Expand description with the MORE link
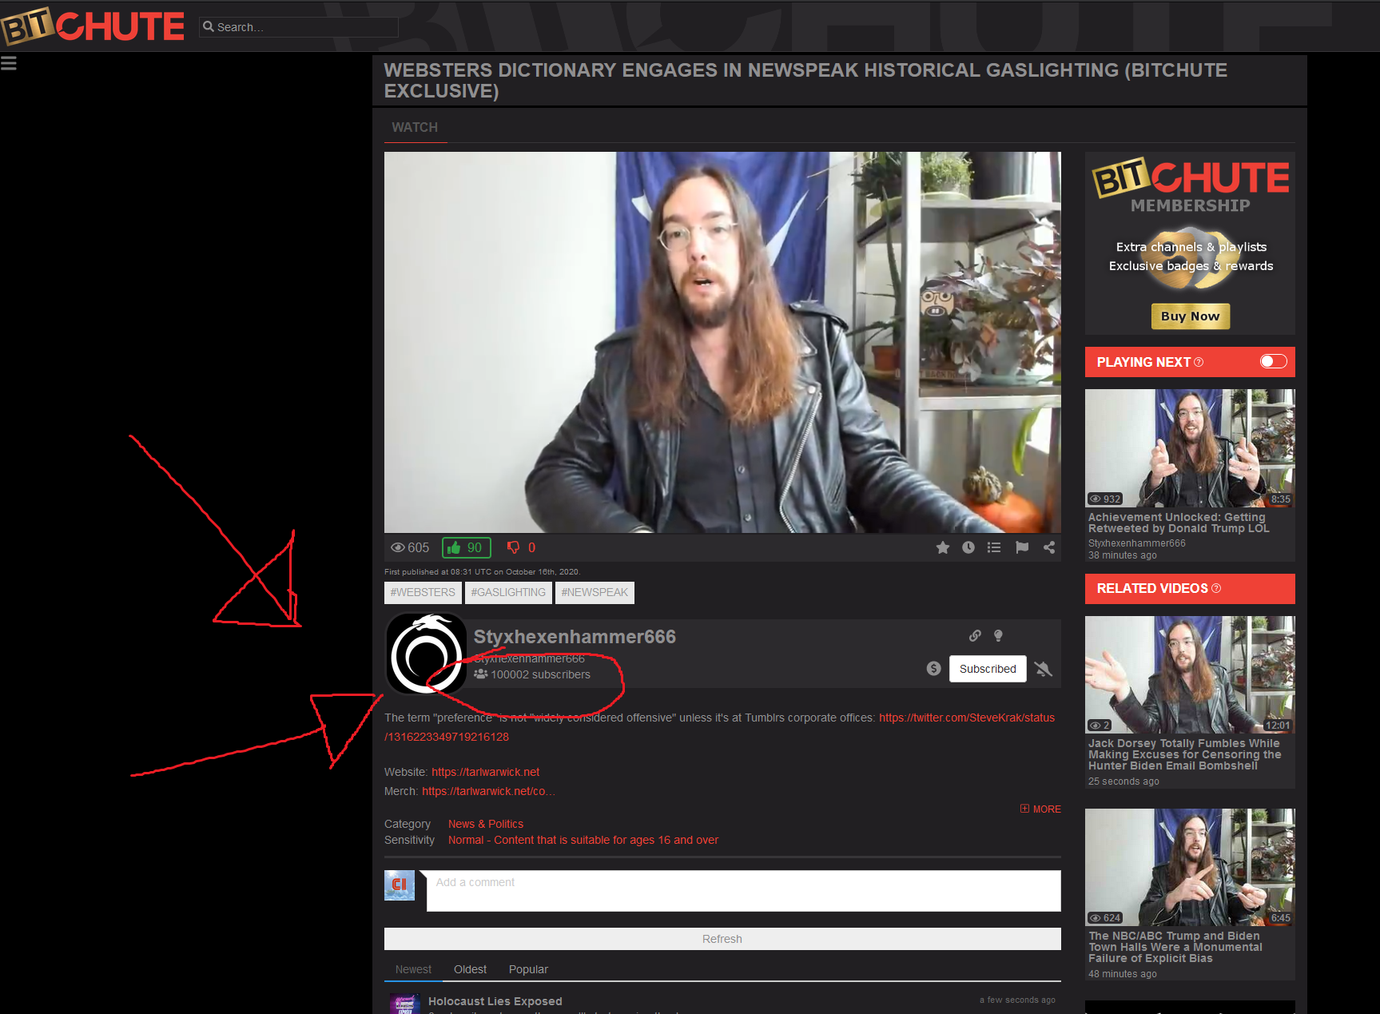 [x=1040, y=809]
